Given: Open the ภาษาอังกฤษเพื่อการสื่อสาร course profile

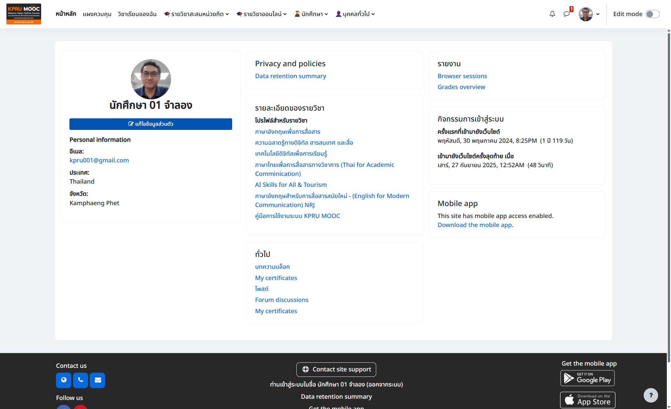Looking at the screenshot, I should tap(287, 132).
